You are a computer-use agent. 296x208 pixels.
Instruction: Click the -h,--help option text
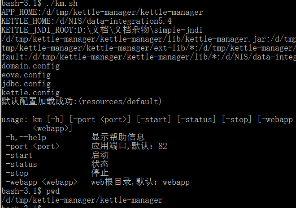26,137
